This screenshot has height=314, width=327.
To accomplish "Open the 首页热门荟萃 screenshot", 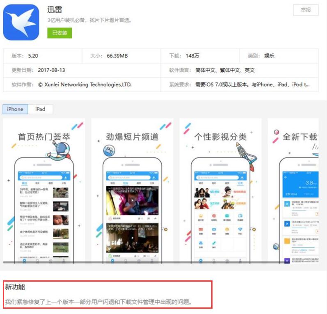I will click(x=44, y=191).
